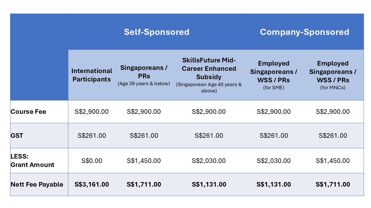Viewport: 371px width, 208px height.
Task: Select the Singaporeans / PRs Age 39 header
Action: coord(144,75)
